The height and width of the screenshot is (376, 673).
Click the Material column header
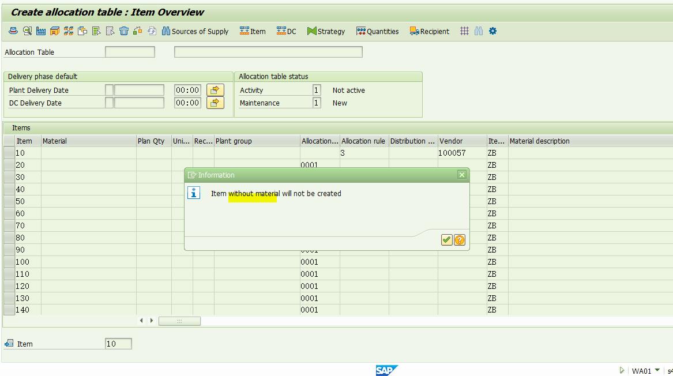pos(89,141)
